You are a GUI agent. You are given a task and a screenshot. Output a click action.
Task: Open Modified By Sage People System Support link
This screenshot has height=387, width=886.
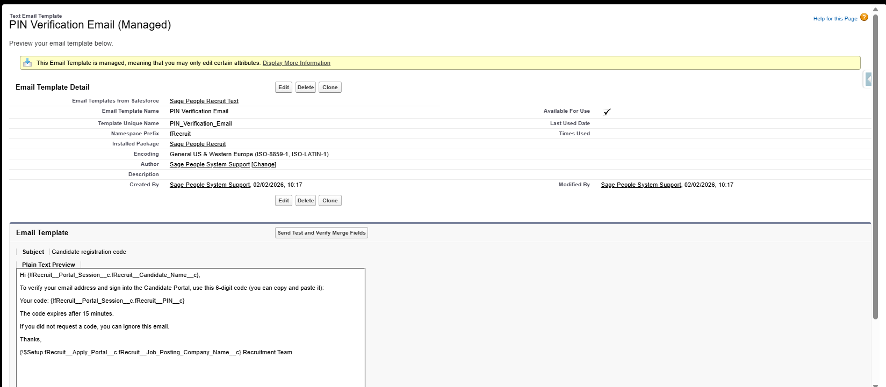tap(640, 185)
